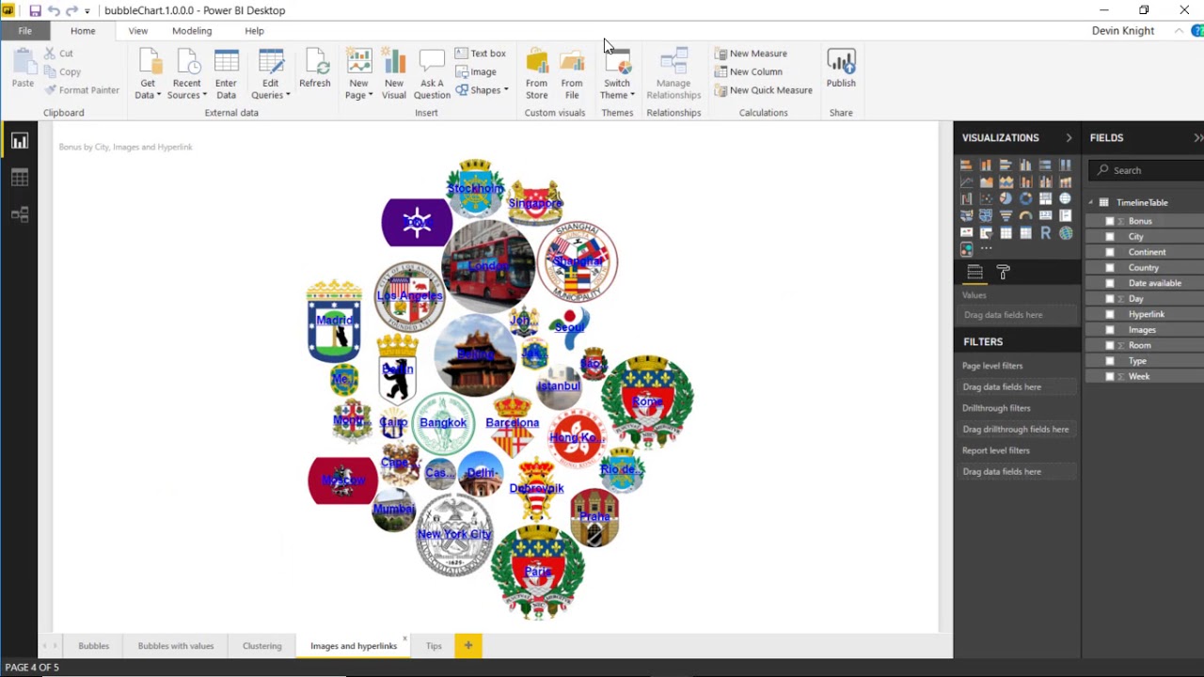Check the City field checkbox

click(x=1110, y=237)
